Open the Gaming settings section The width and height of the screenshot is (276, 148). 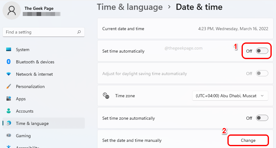coord(23,136)
